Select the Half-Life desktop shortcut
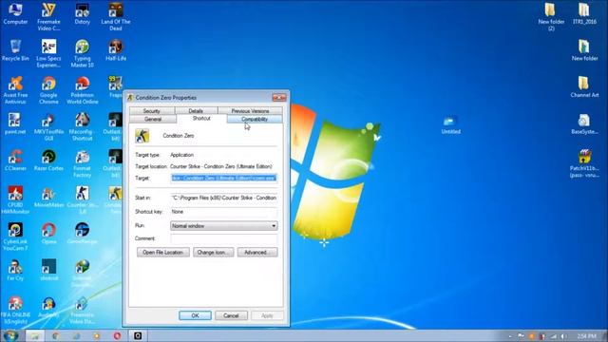This screenshot has width=608, height=342. coord(116,50)
